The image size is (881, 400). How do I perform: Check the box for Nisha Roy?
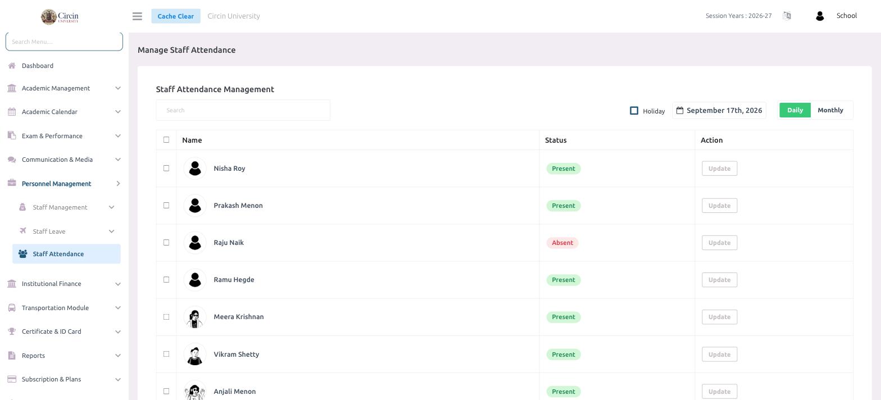pos(166,168)
